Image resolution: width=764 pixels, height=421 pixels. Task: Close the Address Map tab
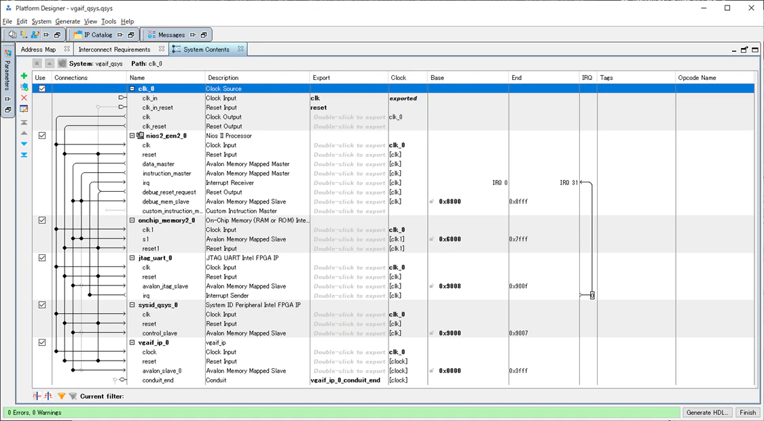pyautogui.click(x=67, y=49)
